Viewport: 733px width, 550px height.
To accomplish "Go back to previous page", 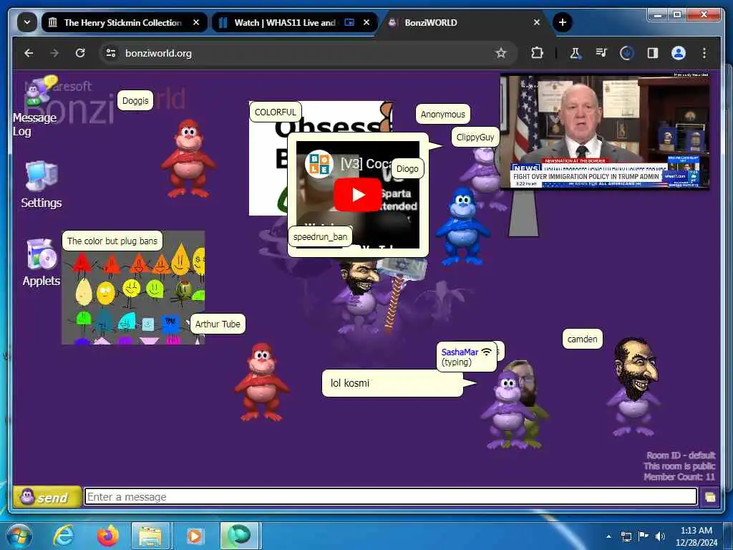I will tap(29, 53).
